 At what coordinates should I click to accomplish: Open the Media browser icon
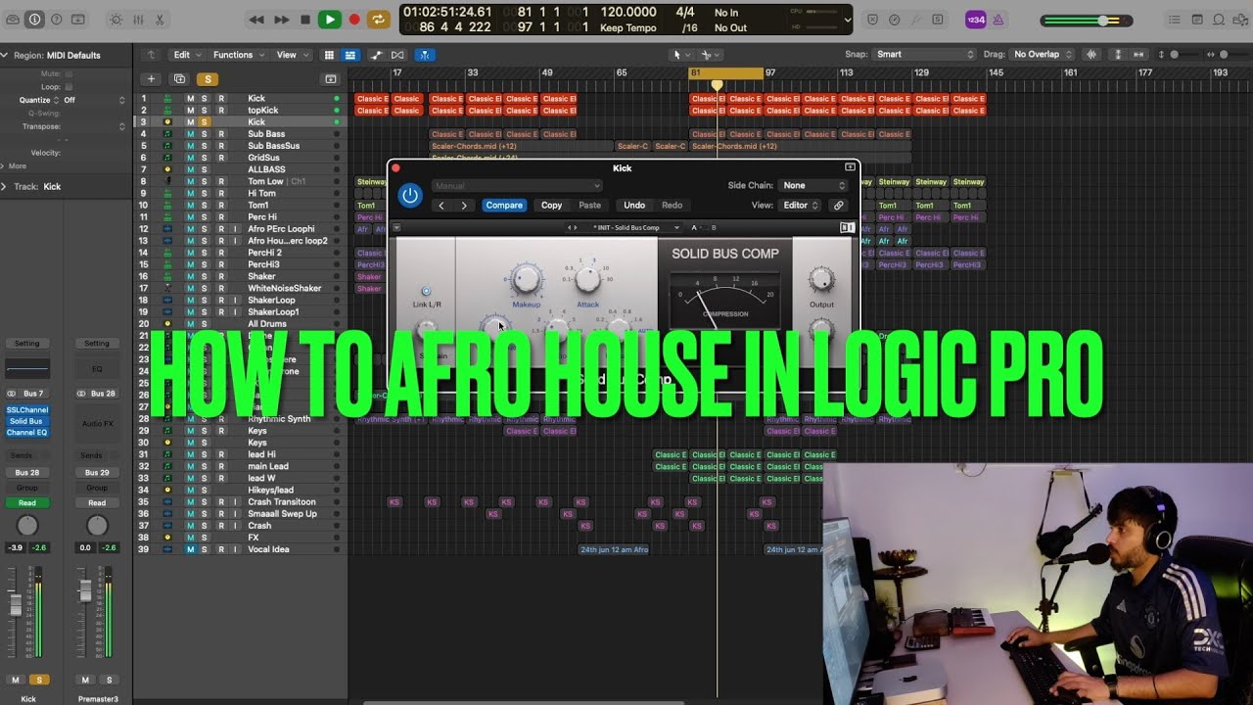pos(1240,20)
